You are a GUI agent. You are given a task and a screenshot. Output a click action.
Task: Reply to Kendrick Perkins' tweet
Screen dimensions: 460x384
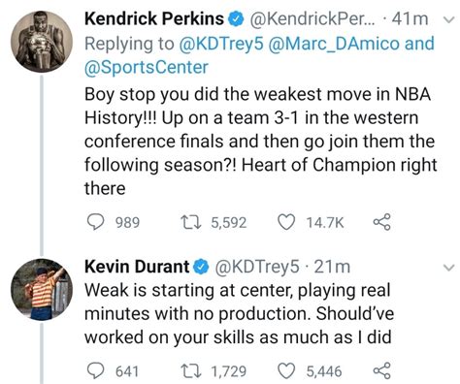point(96,222)
